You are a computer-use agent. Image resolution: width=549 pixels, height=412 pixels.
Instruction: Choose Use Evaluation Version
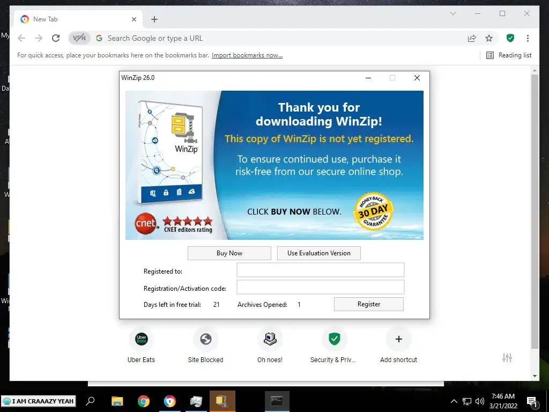(318, 253)
